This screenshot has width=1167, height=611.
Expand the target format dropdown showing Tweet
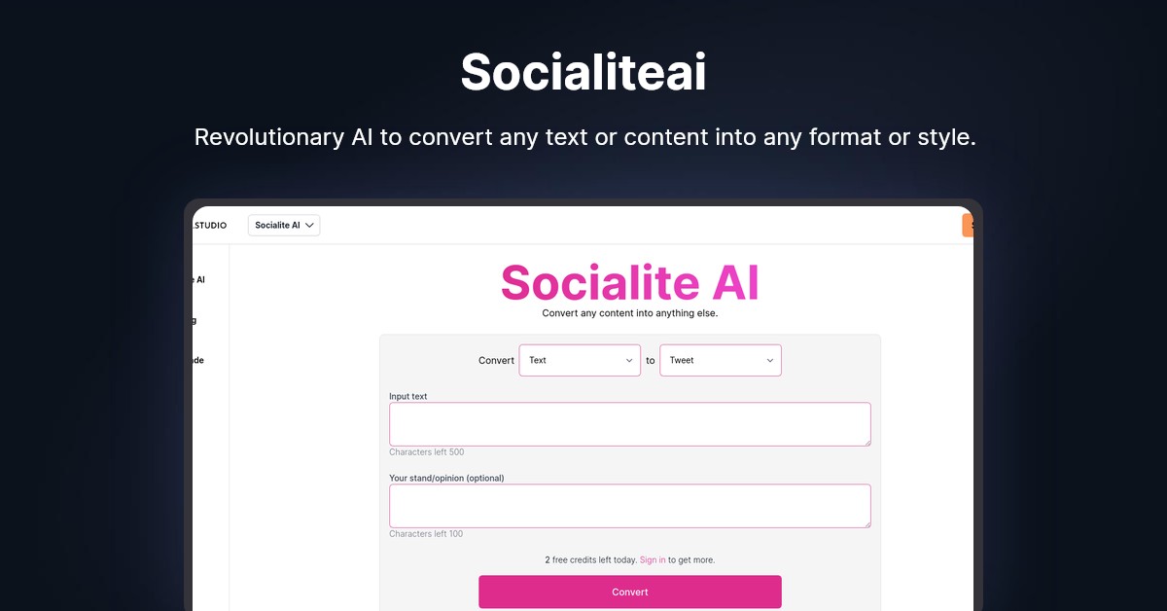click(x=720, y=360)
